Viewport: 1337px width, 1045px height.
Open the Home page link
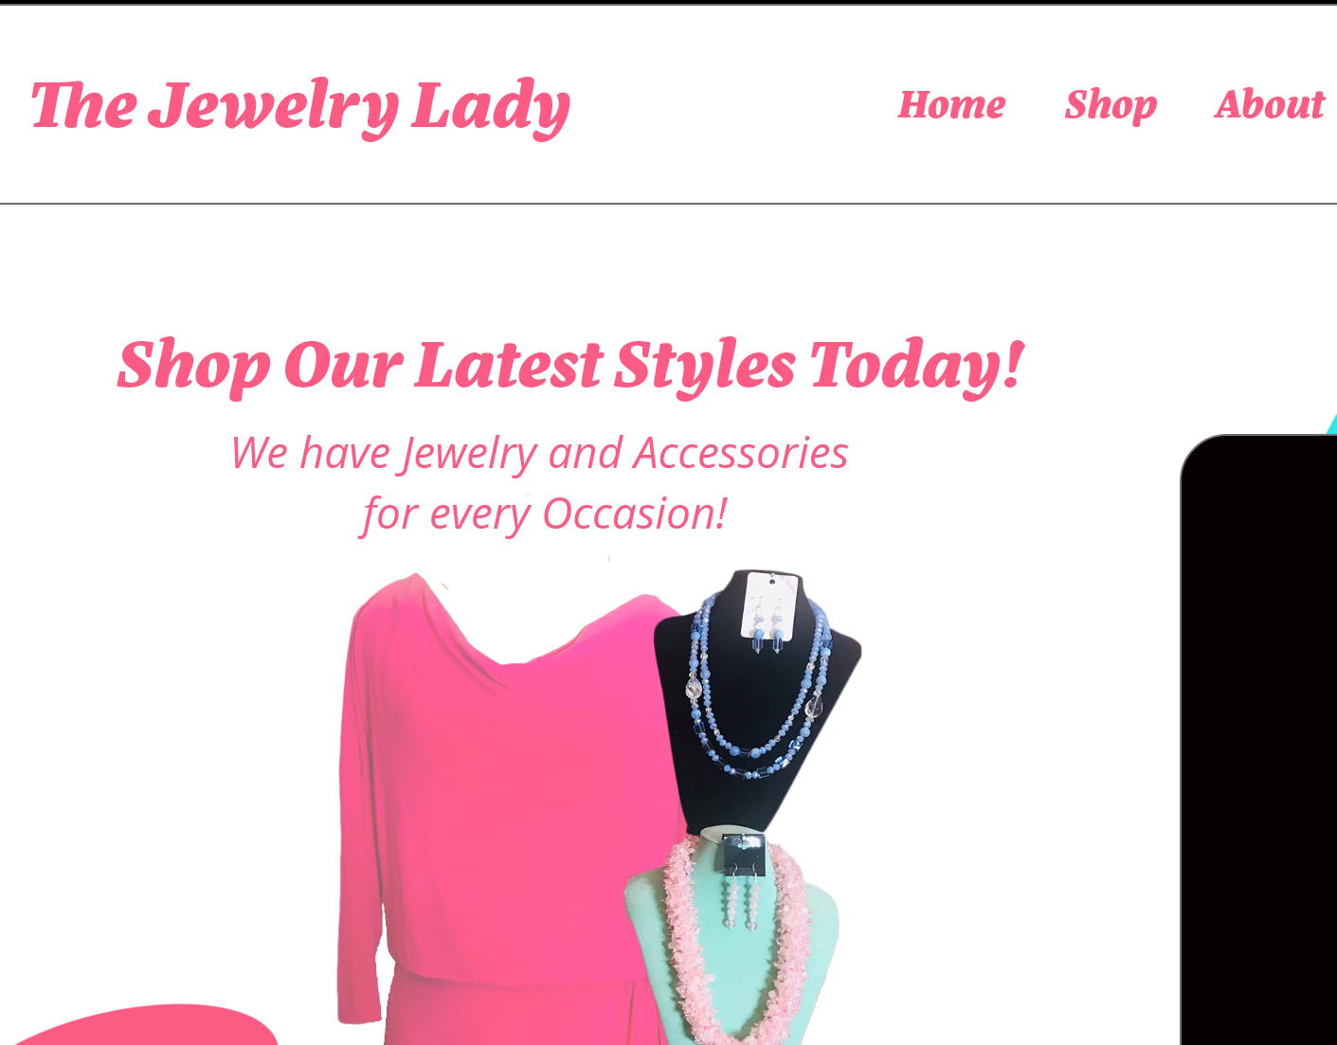tap(951, 104)
